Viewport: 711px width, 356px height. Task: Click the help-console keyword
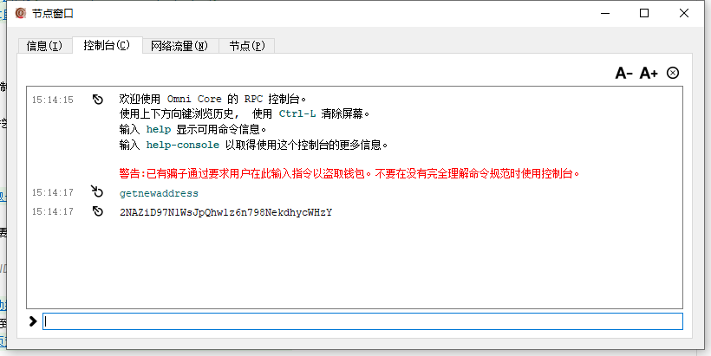click(183, 146)
